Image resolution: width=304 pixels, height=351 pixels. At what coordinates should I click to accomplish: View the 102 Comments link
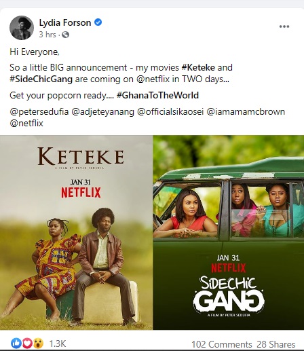click(x=222, y=344)
